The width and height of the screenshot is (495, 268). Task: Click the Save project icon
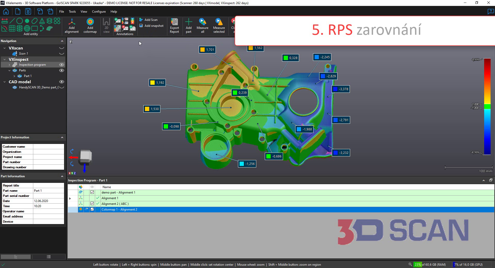coord(28,12)
